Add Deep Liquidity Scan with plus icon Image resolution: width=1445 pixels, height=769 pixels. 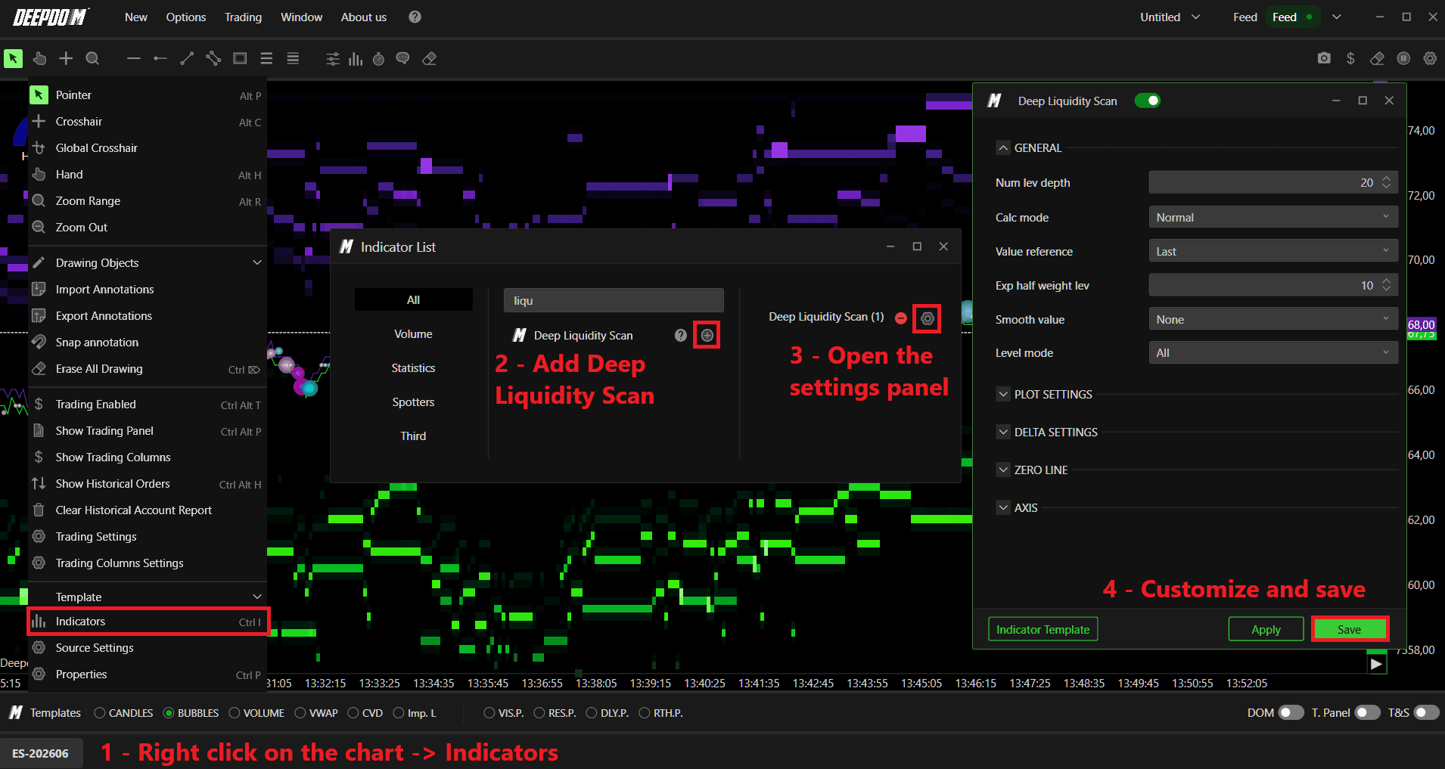pos(707,335)
